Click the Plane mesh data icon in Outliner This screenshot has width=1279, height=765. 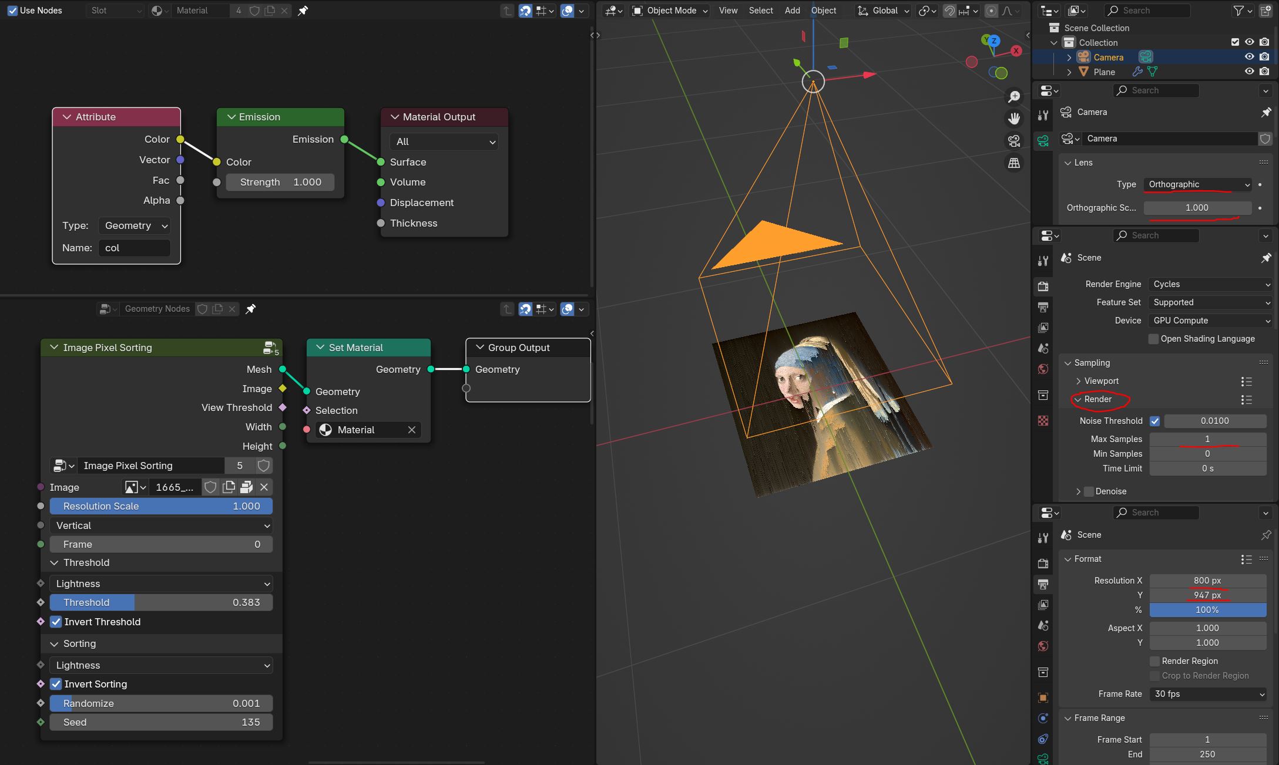1152,72
